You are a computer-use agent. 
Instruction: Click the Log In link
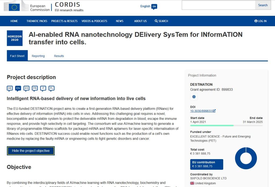[260, 21]
